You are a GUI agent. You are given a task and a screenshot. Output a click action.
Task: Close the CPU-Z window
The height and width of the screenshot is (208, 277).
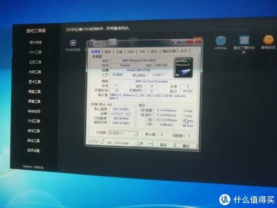point(194,42)
